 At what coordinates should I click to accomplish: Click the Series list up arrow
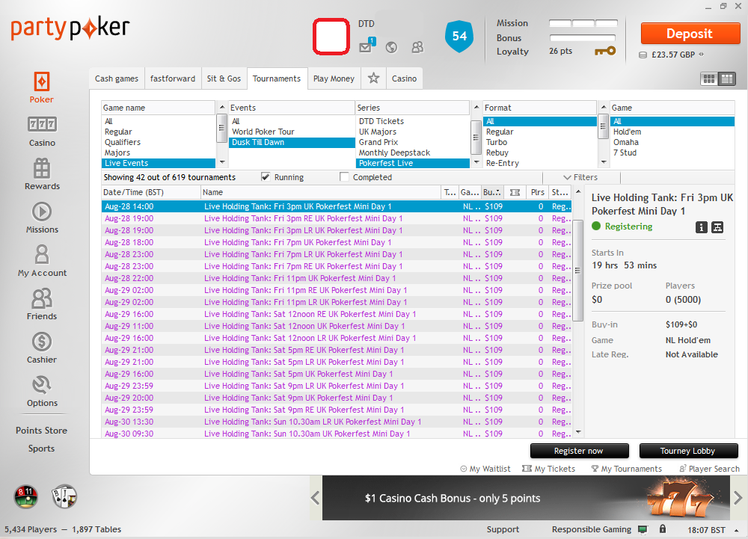click(x=476, y=108)
